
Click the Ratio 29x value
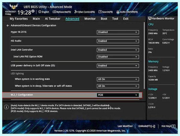point(150,52)
